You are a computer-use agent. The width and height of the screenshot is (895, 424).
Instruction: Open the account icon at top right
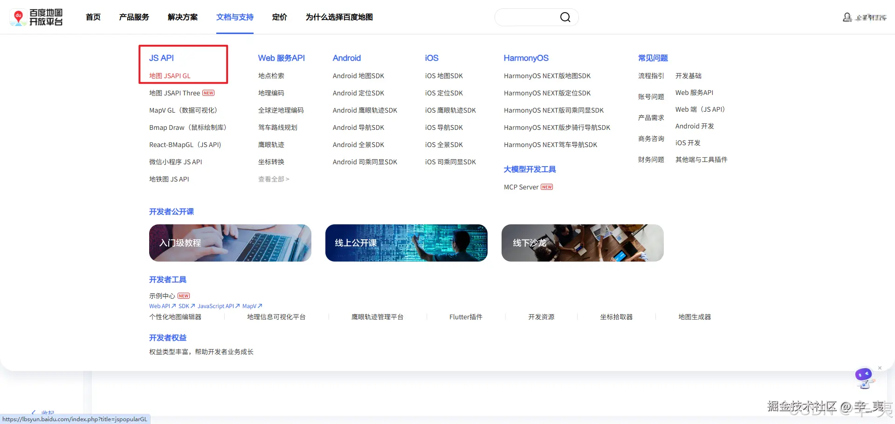point(847,17)
